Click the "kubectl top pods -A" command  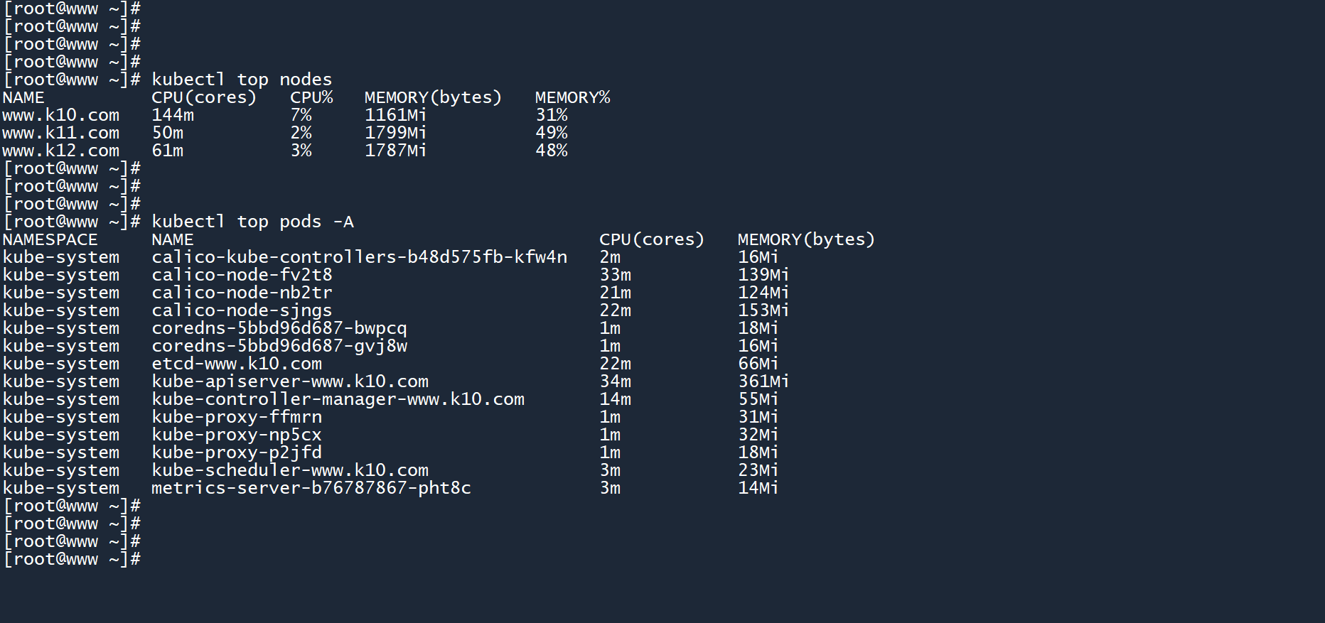pyautogui.click(x=252, y=222)
